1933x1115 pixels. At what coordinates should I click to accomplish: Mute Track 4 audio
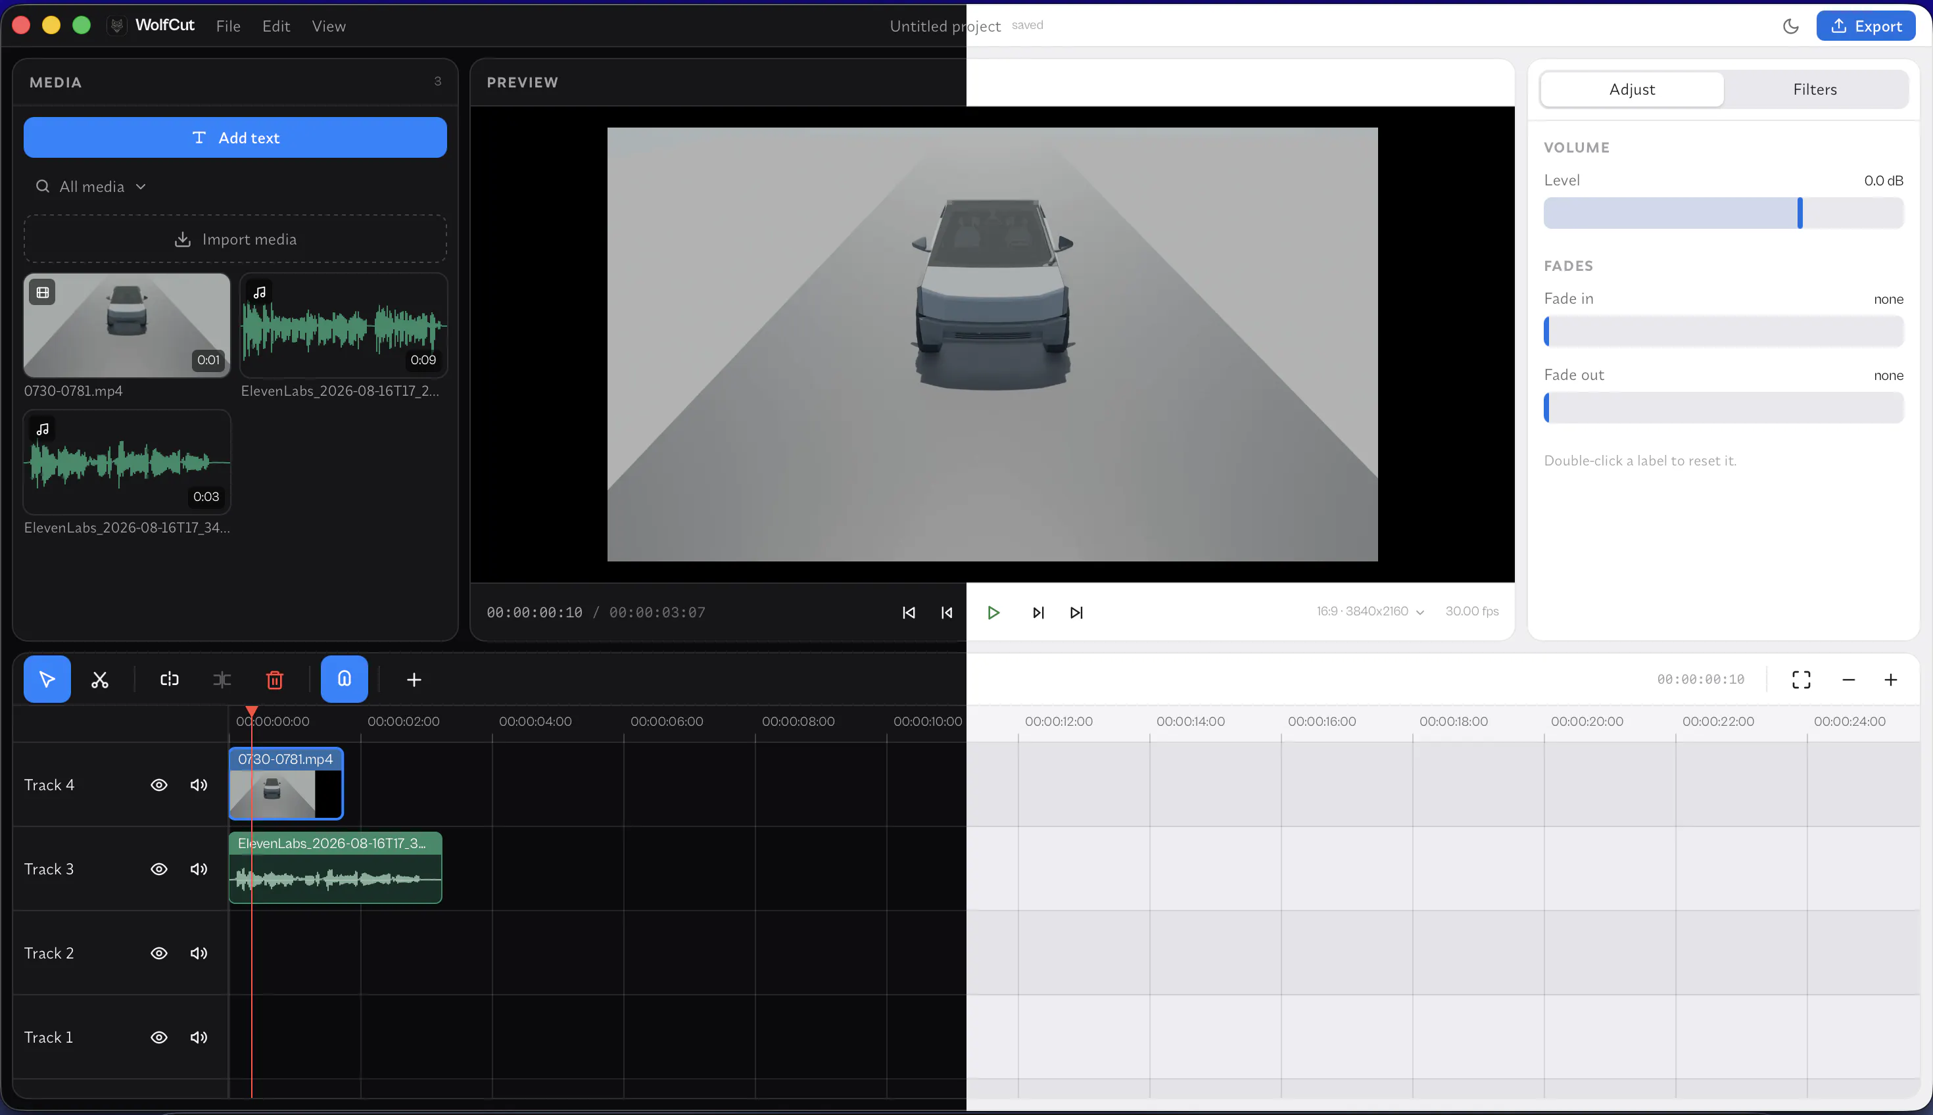pyautogui.click(x=199, y=785)
